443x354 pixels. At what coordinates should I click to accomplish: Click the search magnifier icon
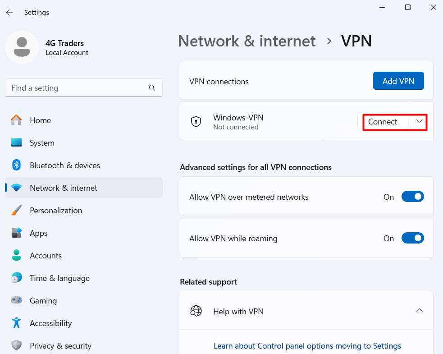(152, 88)
